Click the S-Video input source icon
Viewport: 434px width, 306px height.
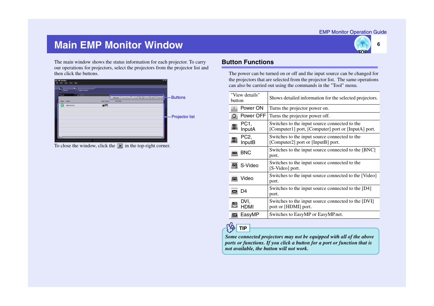pos(235,166)
